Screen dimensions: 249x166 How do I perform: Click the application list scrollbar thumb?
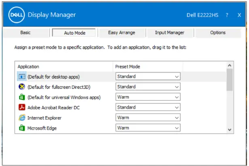[230, 80]
